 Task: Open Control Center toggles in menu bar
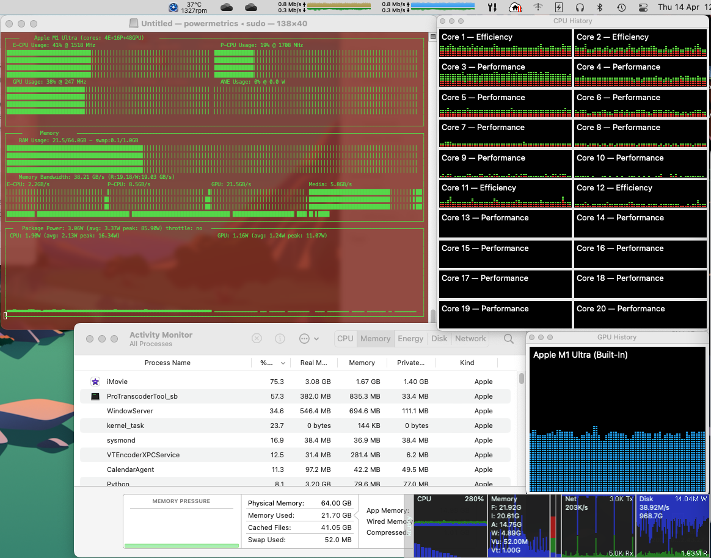pos(643,7)
